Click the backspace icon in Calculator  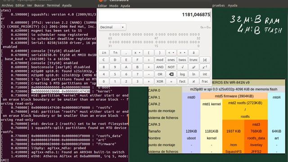coord(171,74)
